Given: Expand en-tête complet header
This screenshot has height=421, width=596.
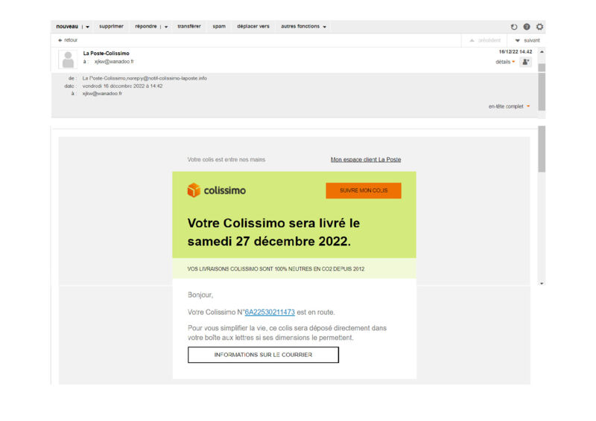Looking at the screenshot, I should [509, 106].
